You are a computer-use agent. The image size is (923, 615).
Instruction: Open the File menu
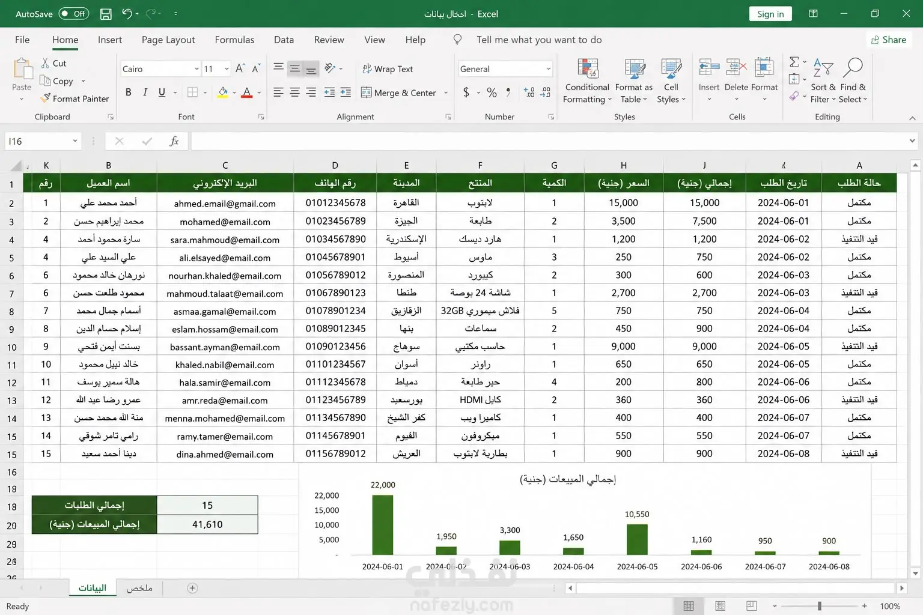click(x=22, y=40)
